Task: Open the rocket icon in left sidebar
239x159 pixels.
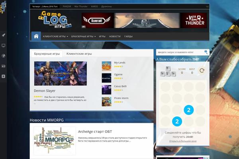Action: point(3,35)
